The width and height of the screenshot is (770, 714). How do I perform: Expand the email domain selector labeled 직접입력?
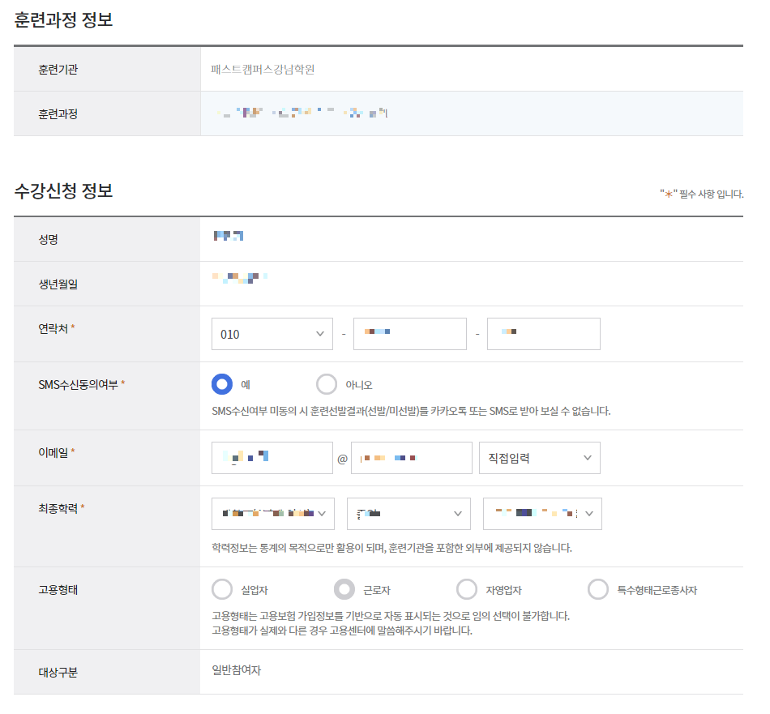point(540,458)
